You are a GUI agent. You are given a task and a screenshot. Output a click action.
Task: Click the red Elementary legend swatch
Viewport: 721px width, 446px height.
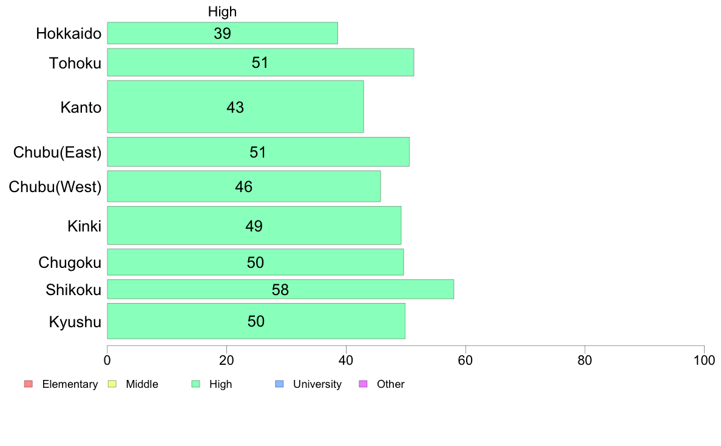[x=29, y=384]
